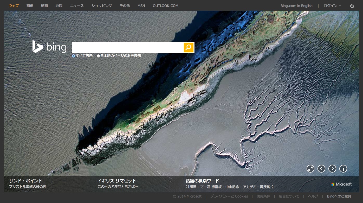The image size is (363, 203).
Task: Click the fullscreen background image icon
Action: click(310, 169)
